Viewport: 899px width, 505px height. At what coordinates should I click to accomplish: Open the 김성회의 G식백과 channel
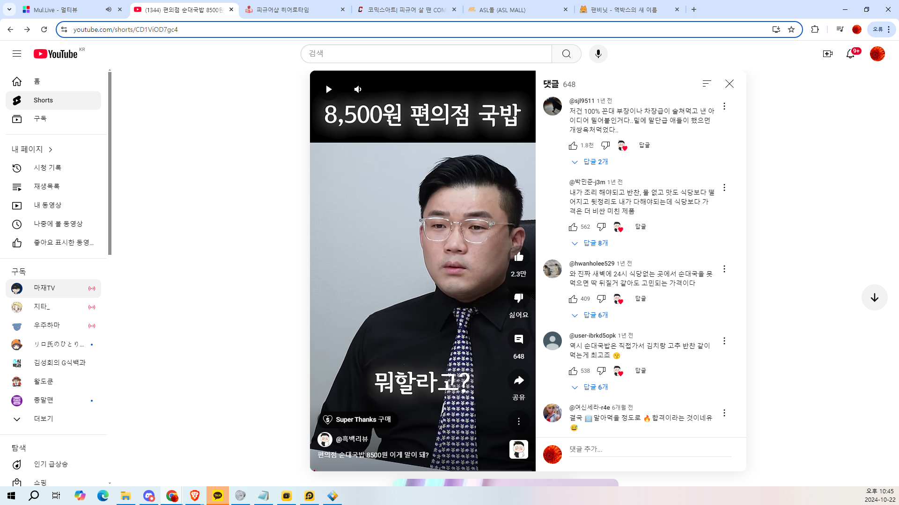tap(53, 363)
